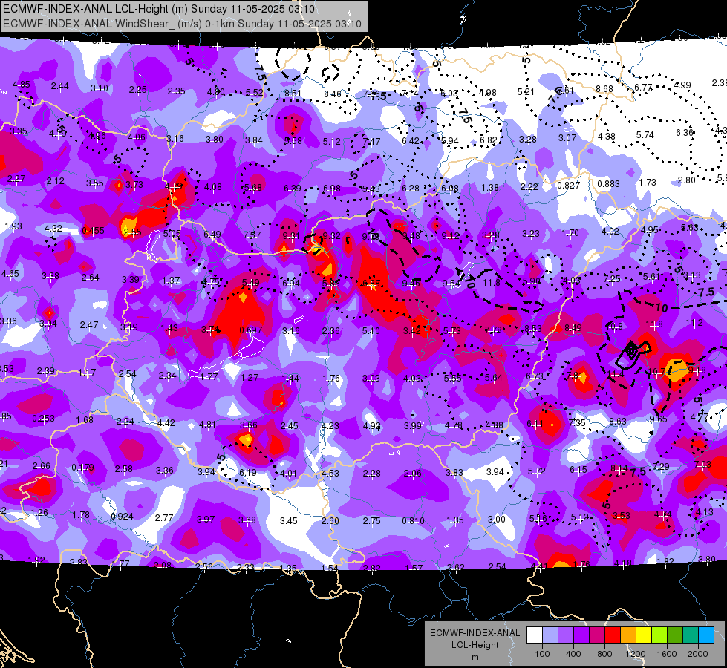Click the legend label 800
This screenshot has width=727, height=668.
604,654
